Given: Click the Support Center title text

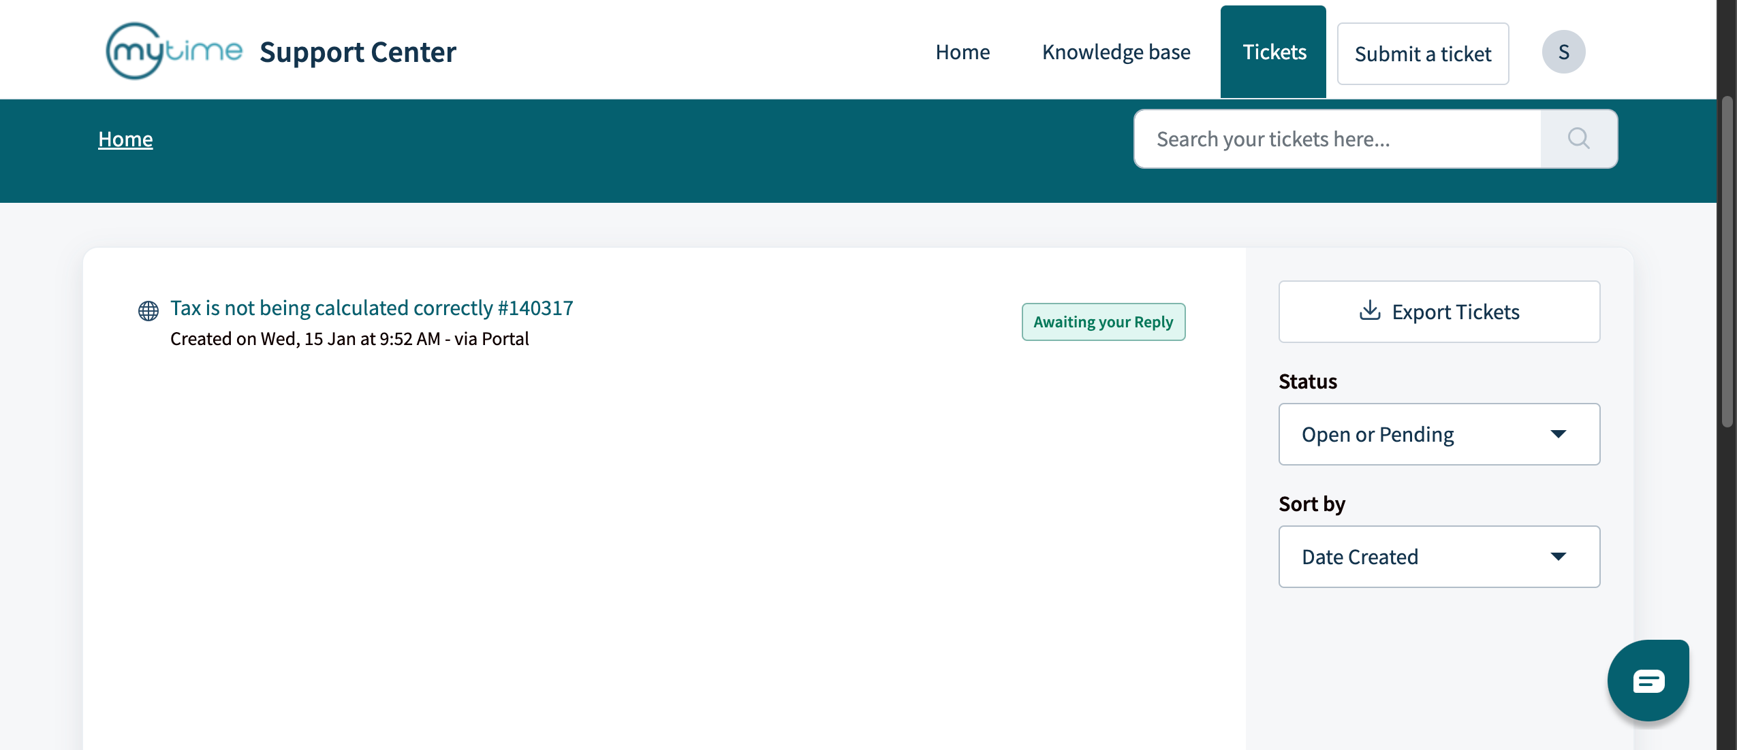Looking at the screenshot, I should pyautogui.click(x=358, y=52).
